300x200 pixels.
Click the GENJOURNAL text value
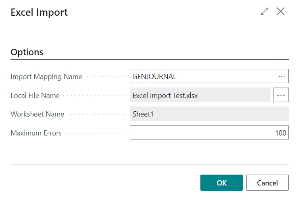pyautogui.click(x=154, y=77)
